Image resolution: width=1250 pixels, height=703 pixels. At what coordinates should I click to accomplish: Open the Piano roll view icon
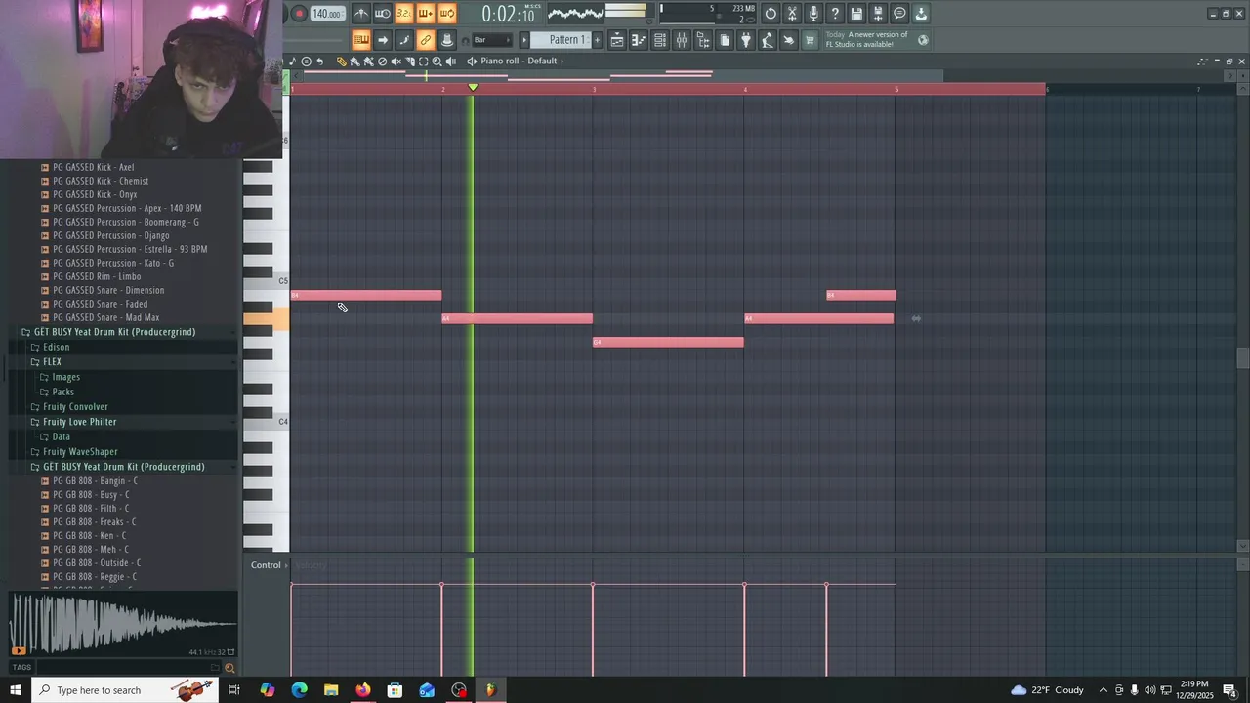click(639, 40)
